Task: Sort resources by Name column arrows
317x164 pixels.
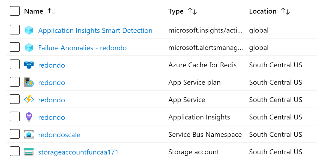Action: pyautogui.click(x=52, y=11)
